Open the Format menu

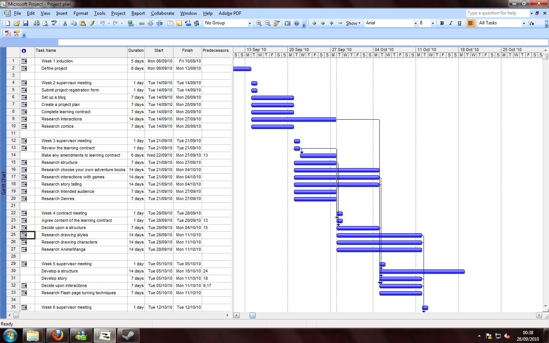click(x=81, y=13)
